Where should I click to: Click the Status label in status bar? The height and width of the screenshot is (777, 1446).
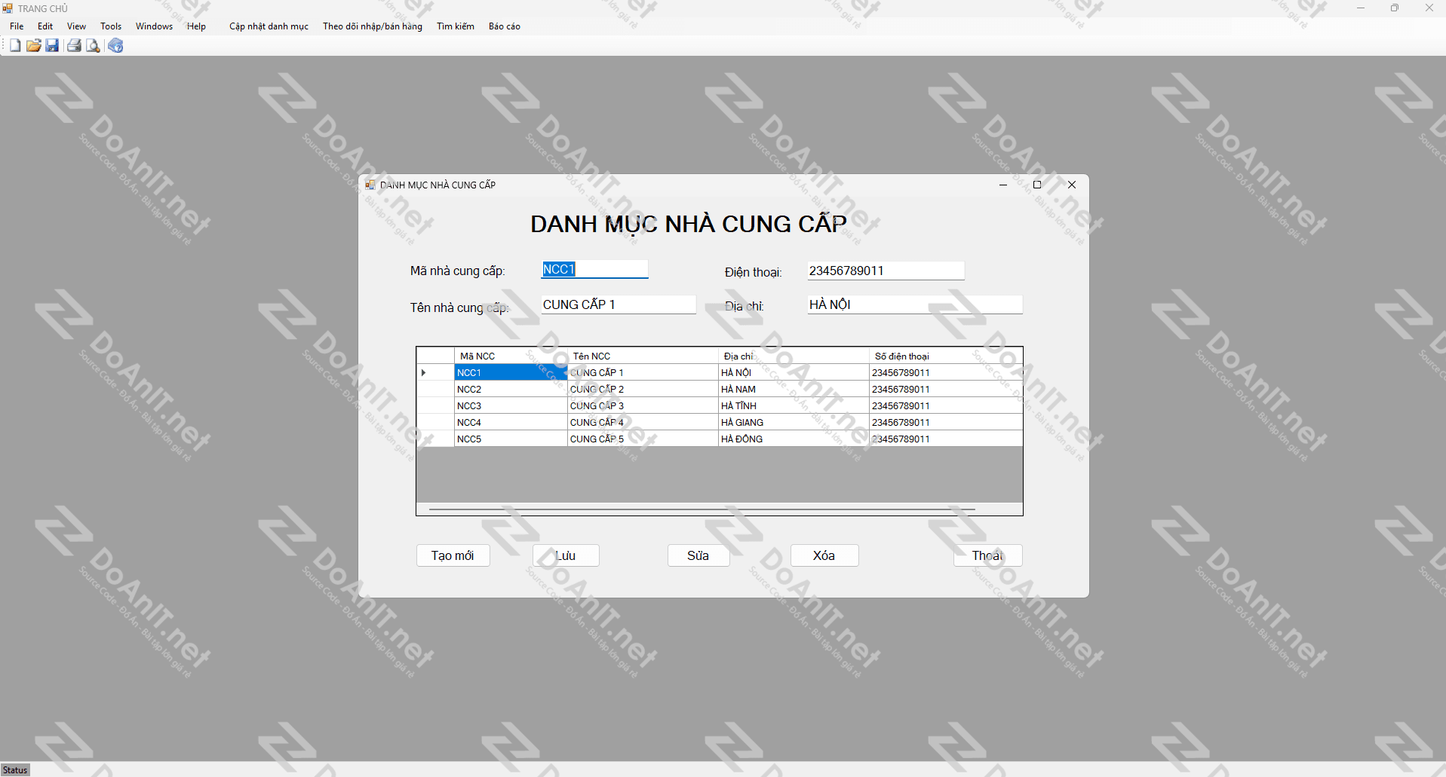[15, 770]
